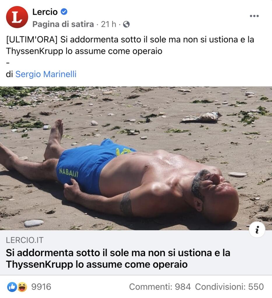This screenshot has width=272, height=298.
Task: Open the beach photo article thumbnail
Action: click(x=136, y=158)
